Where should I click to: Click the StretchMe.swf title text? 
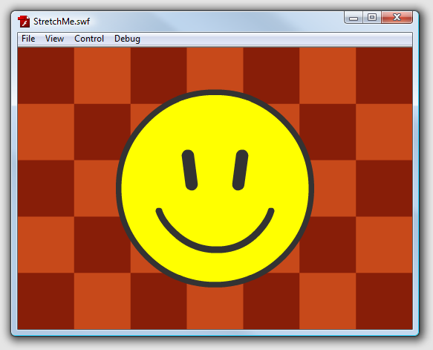click(62, 22)
